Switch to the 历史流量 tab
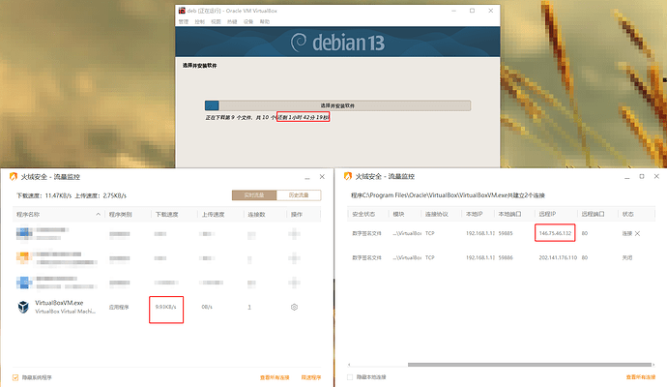This screenshot has width=667, height=387. point(298,194)
